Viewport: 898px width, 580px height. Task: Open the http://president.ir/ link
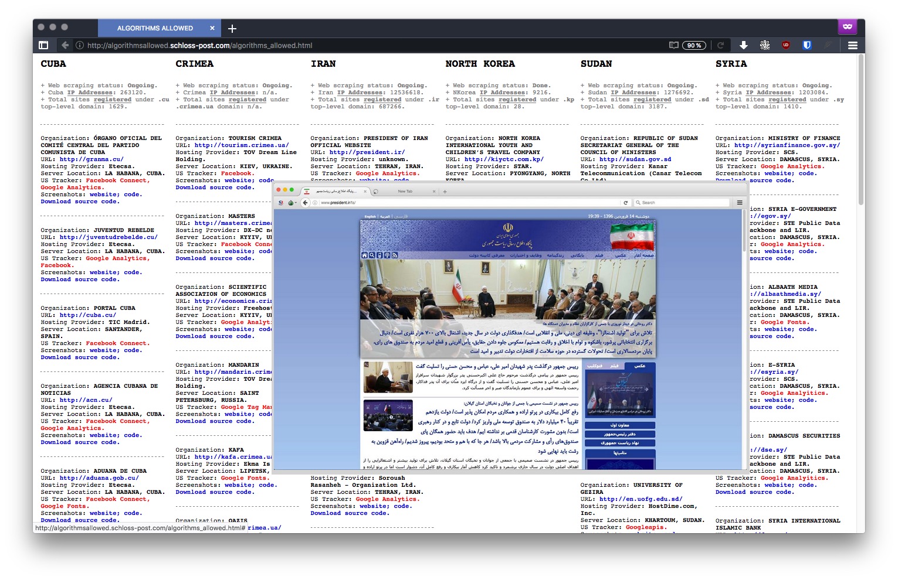click(x=367, y=152)
